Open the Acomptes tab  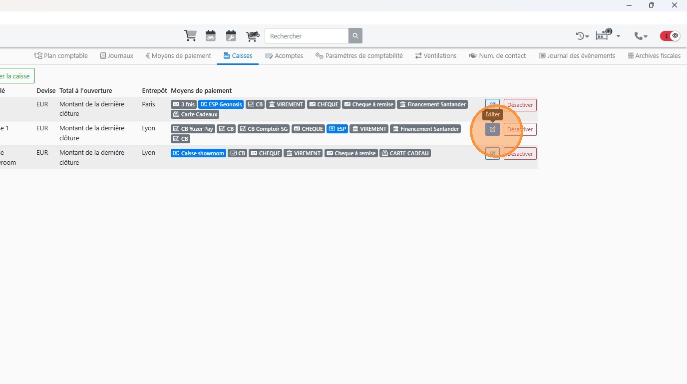click(284, 56)
